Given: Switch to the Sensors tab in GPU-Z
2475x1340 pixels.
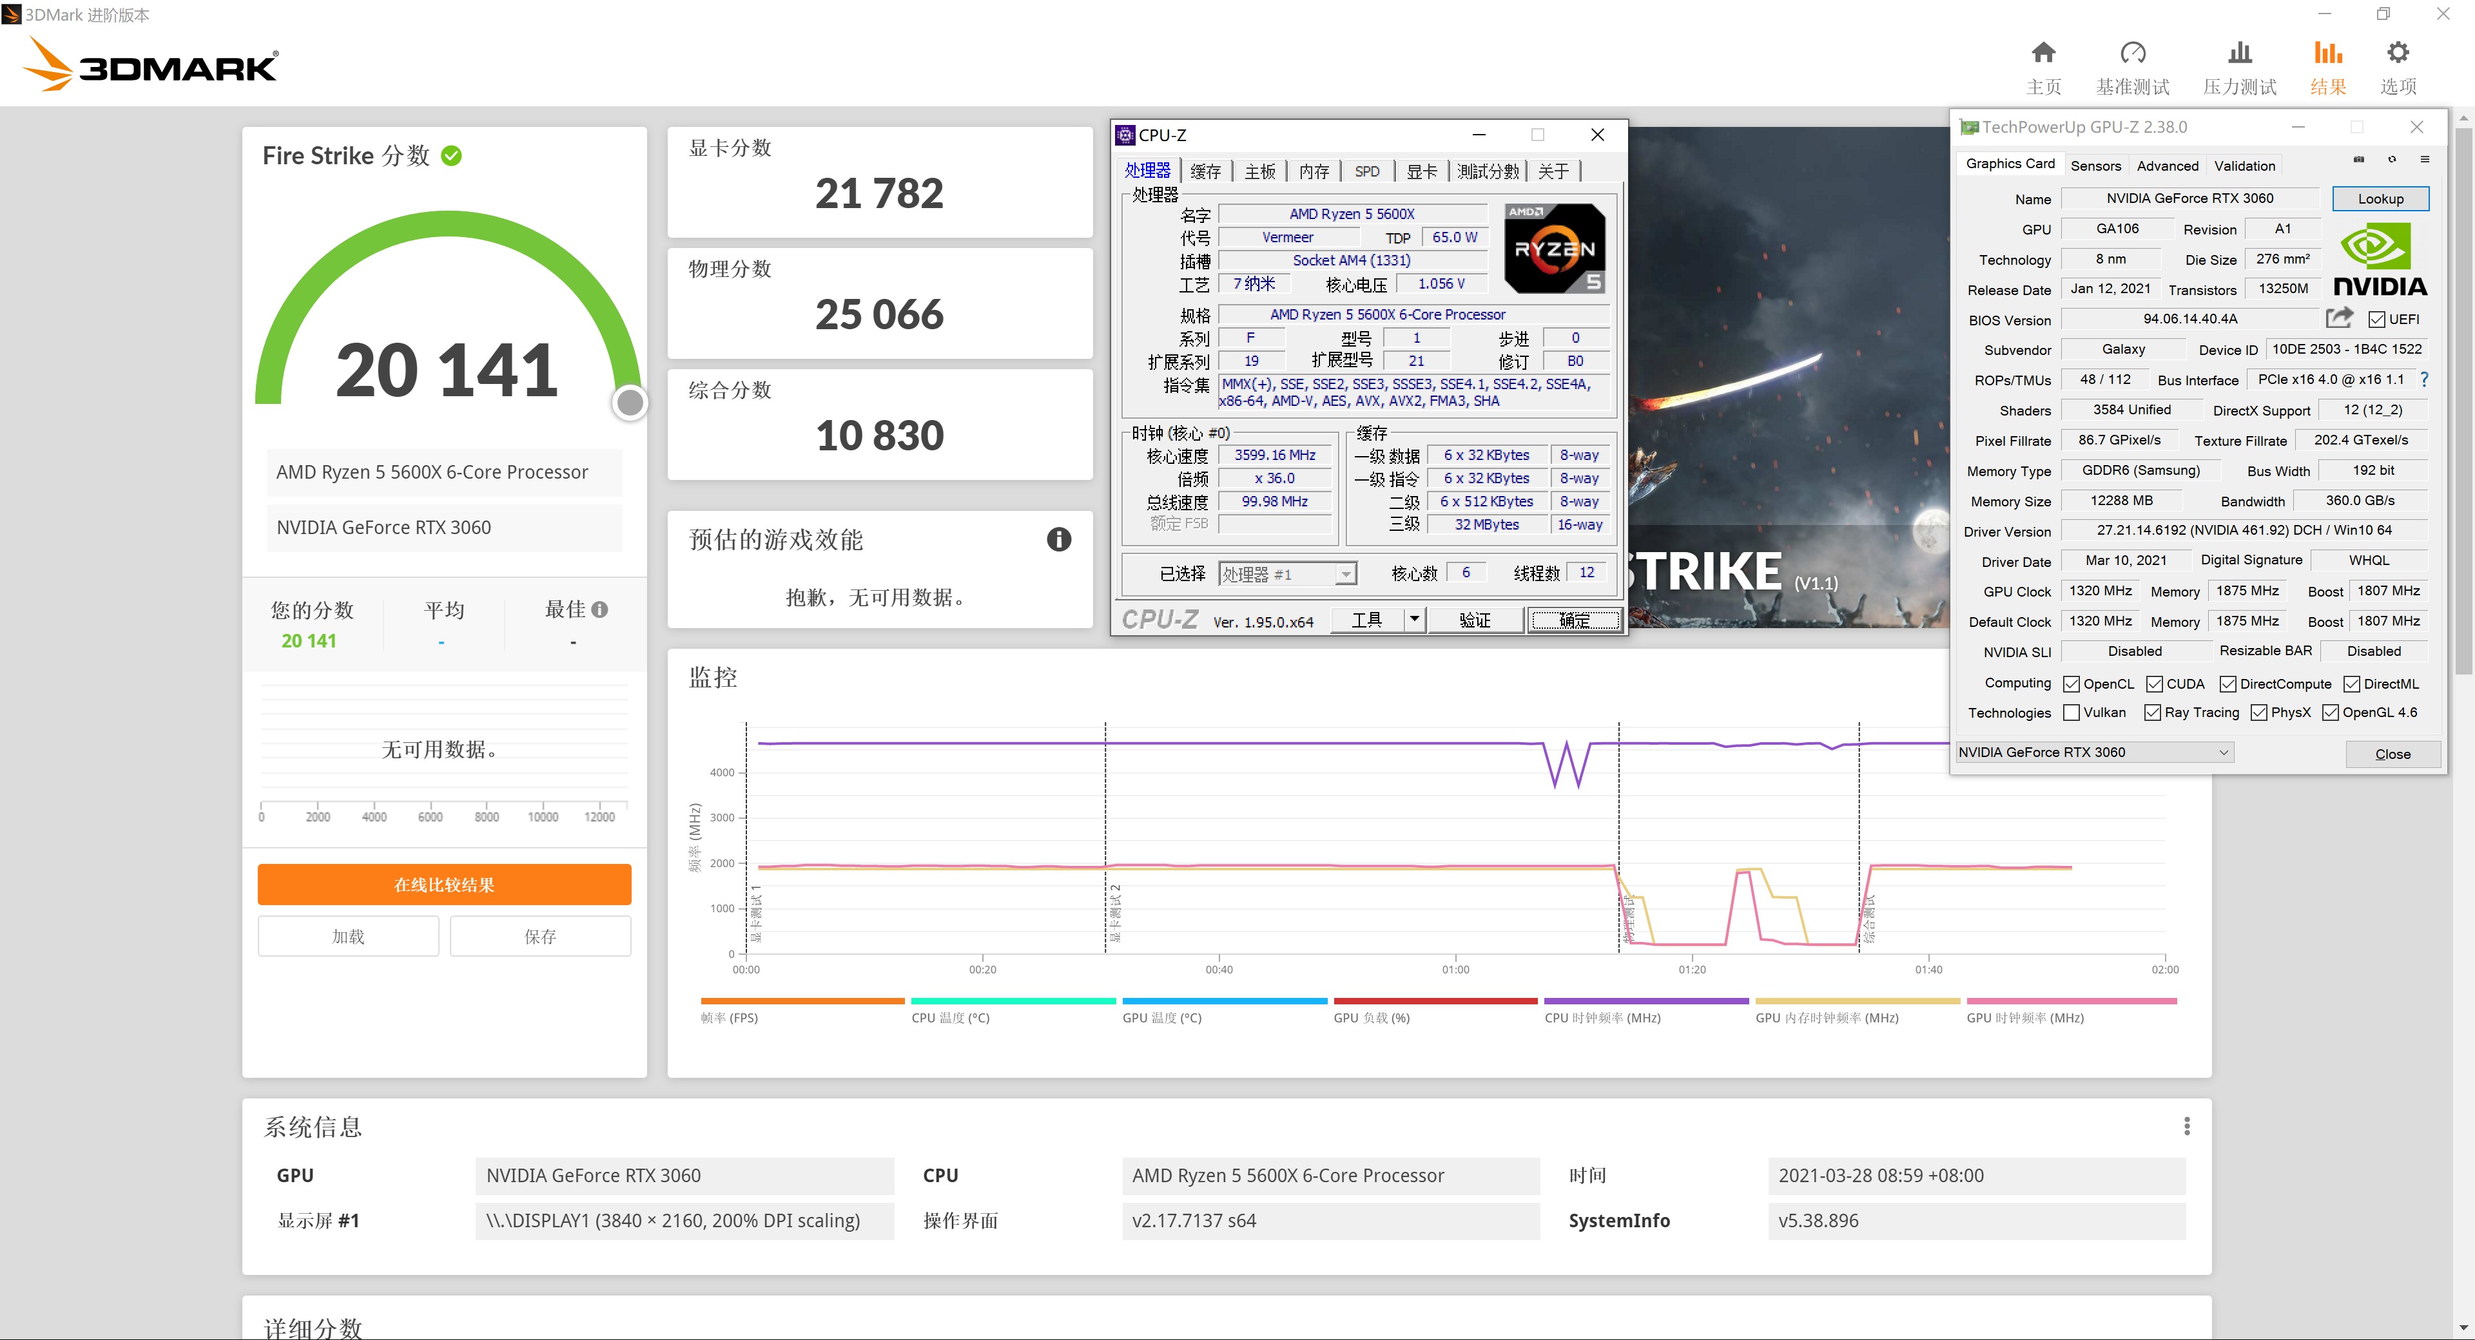Looking at the screenshot, I should click(x=2097, y=165).
